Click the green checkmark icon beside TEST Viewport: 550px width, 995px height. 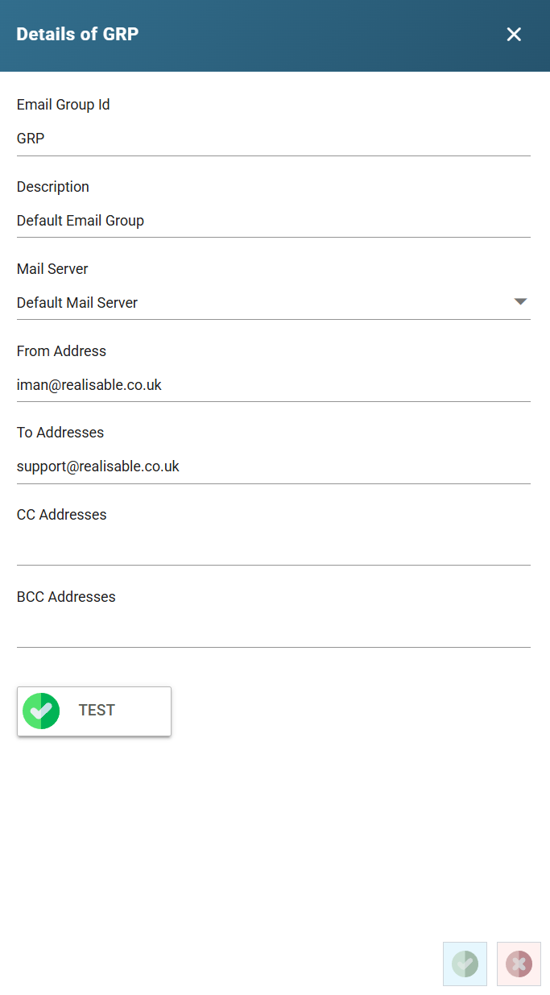click(x=41, y=711)
